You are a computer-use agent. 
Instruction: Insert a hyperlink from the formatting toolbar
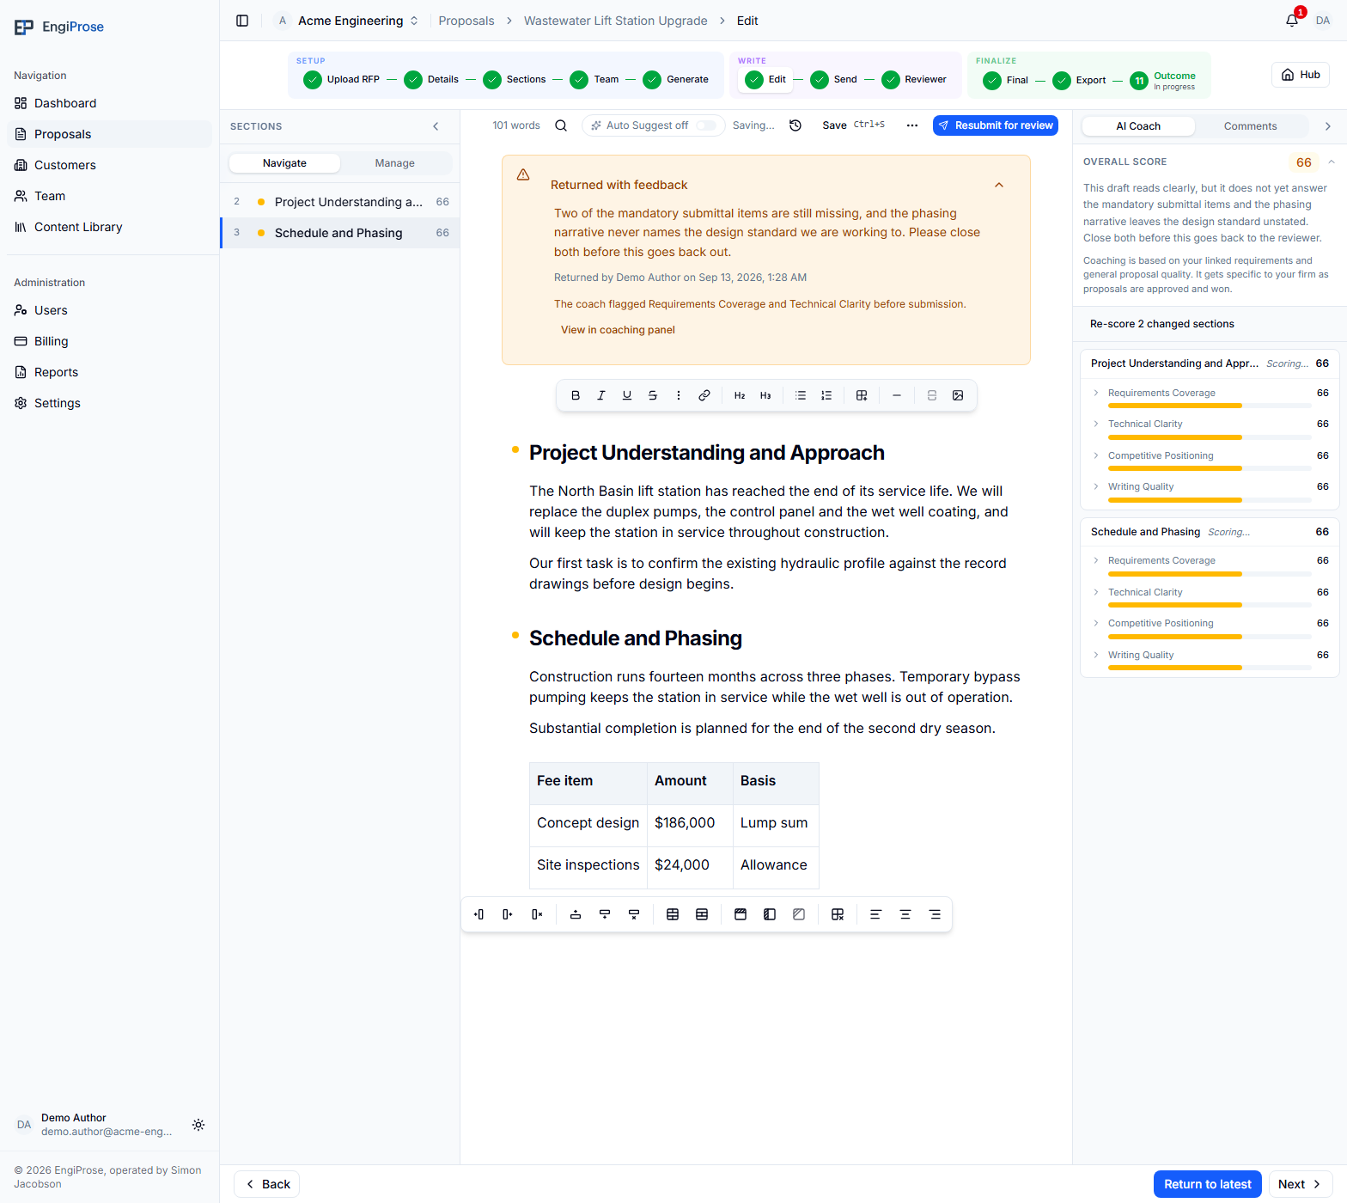704,395
